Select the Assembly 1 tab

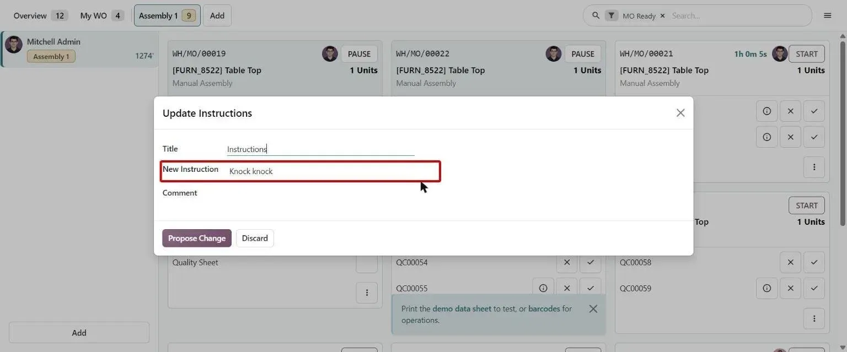pos(167,15)
